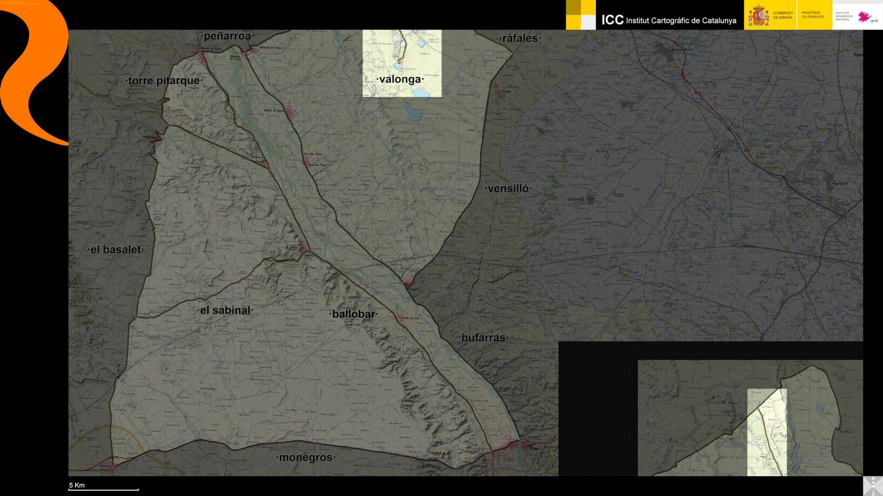Screen dimensions: 883x496
Task: Select the valonga map label
Action: point(400,79)
